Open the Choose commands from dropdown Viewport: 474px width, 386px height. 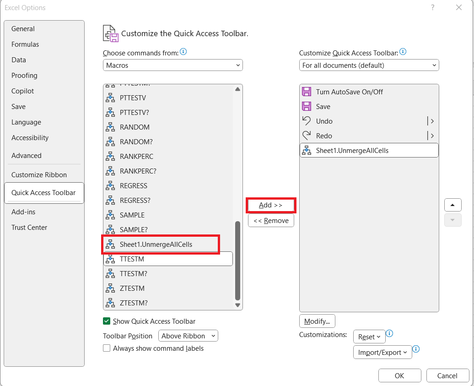click(x=173, y=65)
